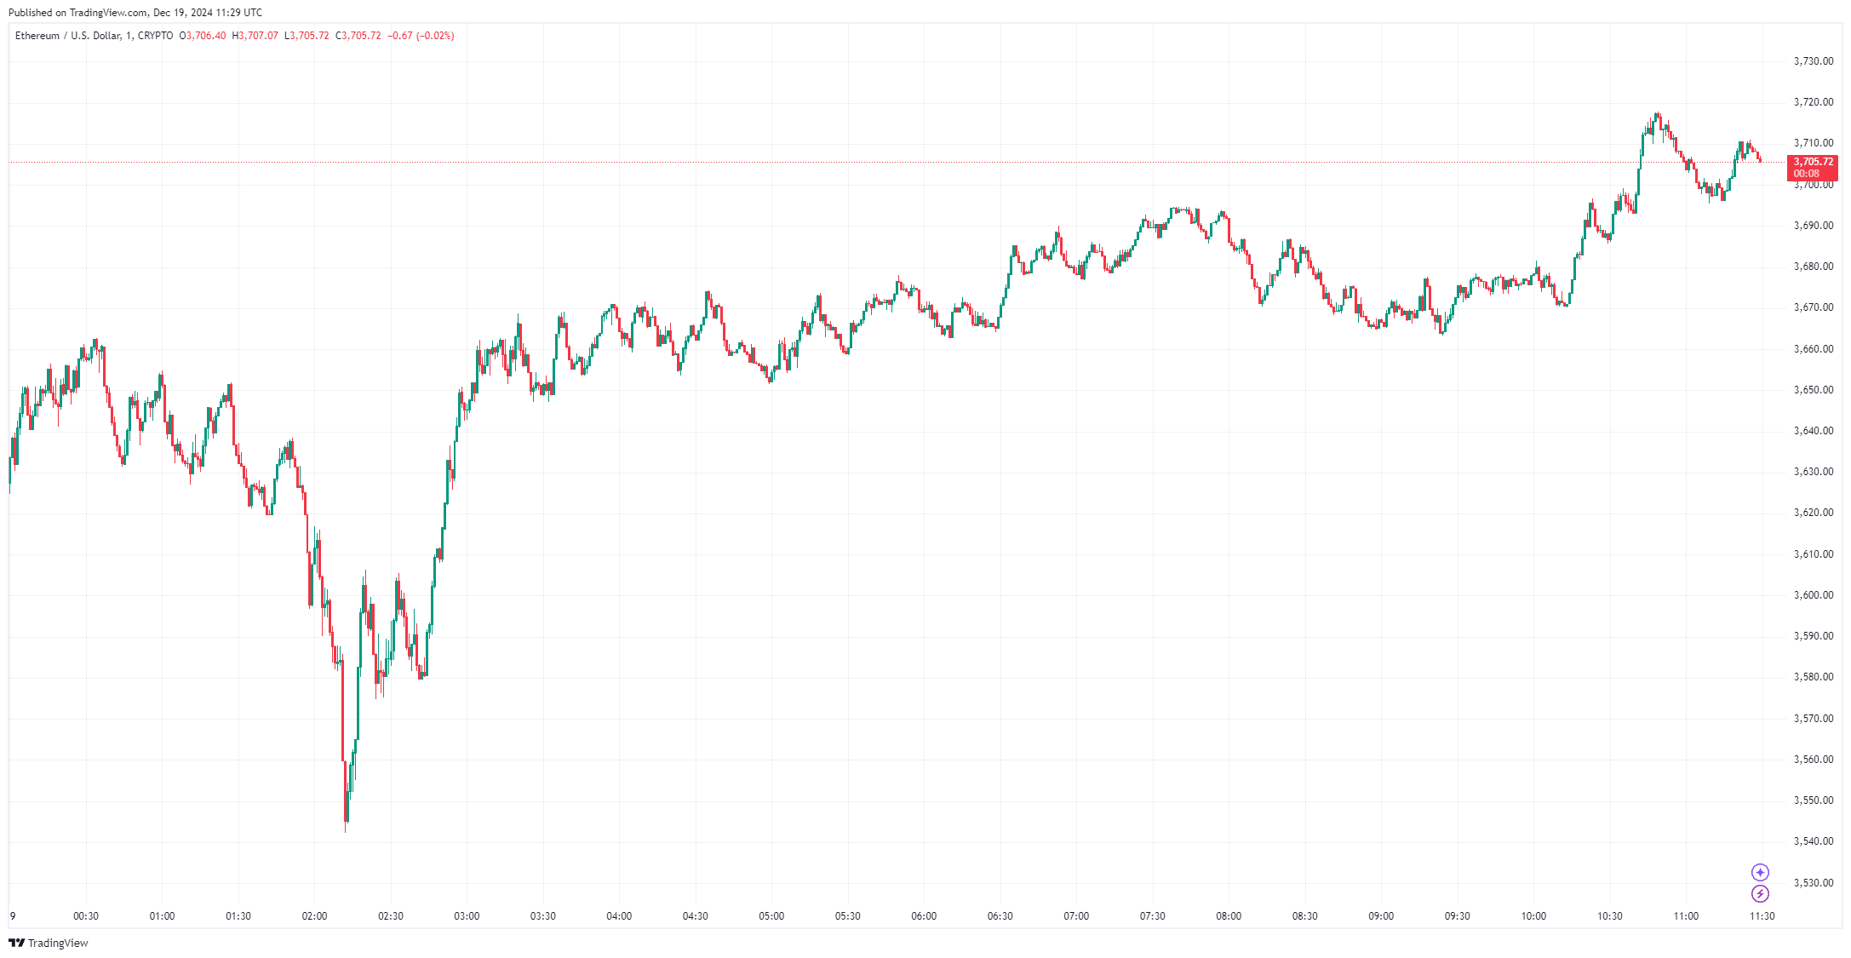This screenshot has width=1851, height=958.
Task: Click the 3,720.00 price axis label
Action: tap(1813, 102)
